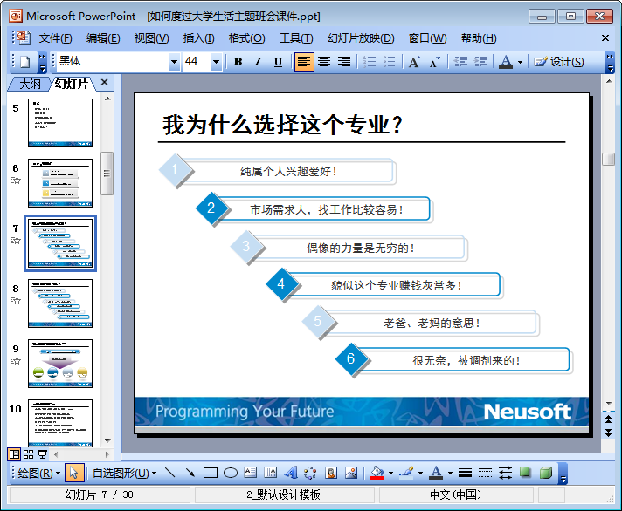Image resolution: width=622 pixels, height=511 pixels.
Task: Click the Insert Picture icon
Action: point(351,473)
